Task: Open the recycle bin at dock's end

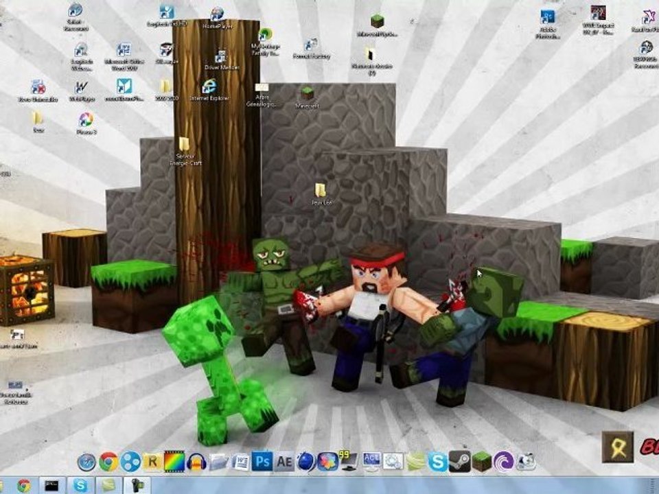Action: click(x=525, y=462)
